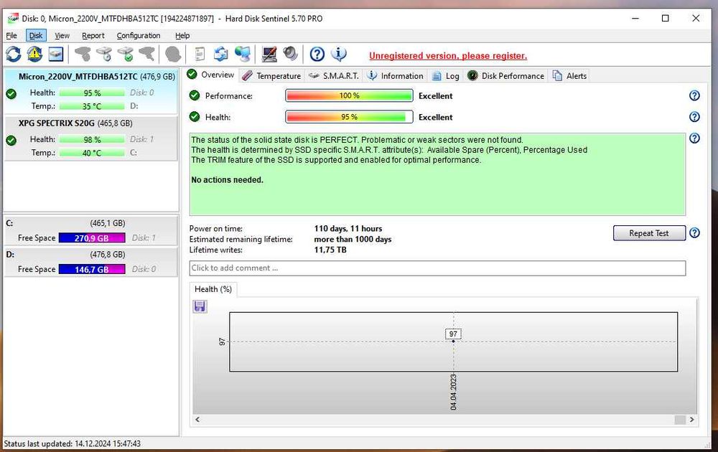Image resolution: width=718 pixels, height=452 pixels.
Task: Open the Disk menu
Action: coord(36,36)
